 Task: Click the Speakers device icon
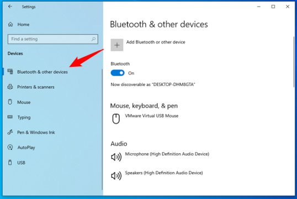tap(116, 176)
